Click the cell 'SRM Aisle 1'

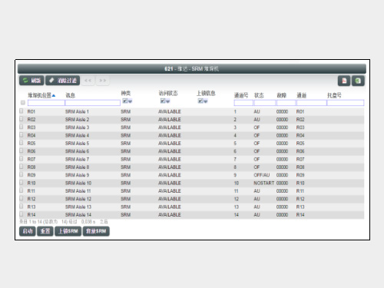point(77,111)
